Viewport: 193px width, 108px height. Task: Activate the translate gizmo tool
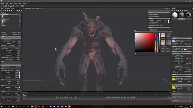coord(4,6)
